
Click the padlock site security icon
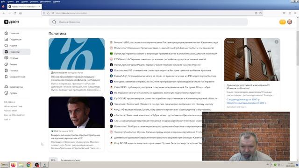tap(48, 13)
